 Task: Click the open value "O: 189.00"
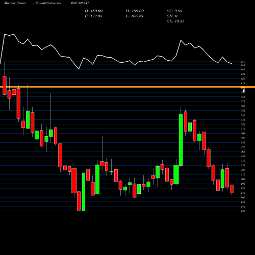pos(94,11)
